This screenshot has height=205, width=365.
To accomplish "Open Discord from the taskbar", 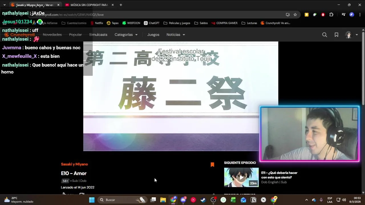I will (183, 200).
